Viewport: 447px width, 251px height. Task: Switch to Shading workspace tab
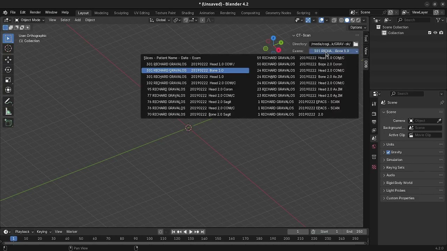(x=188, y=13)
